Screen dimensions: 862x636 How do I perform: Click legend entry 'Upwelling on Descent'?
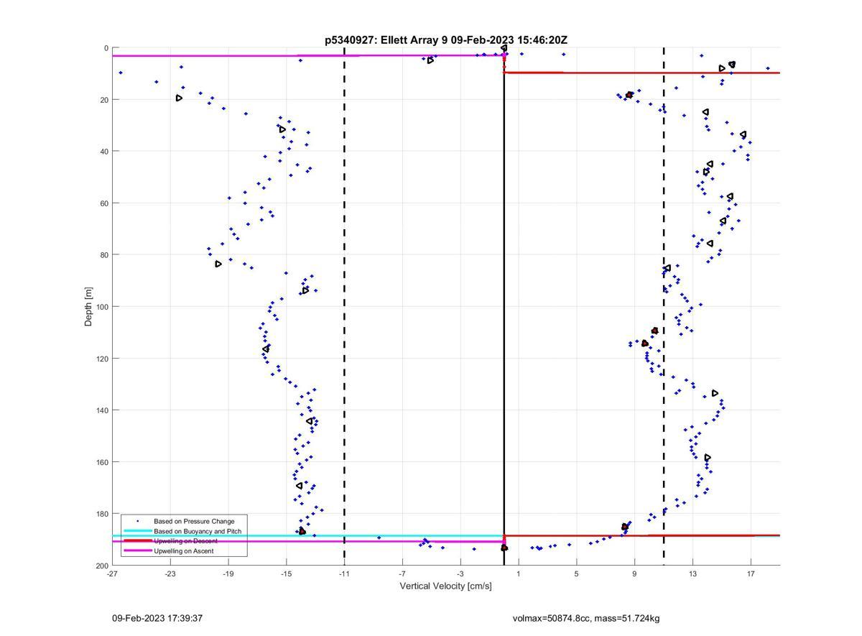tap(185, 541)
